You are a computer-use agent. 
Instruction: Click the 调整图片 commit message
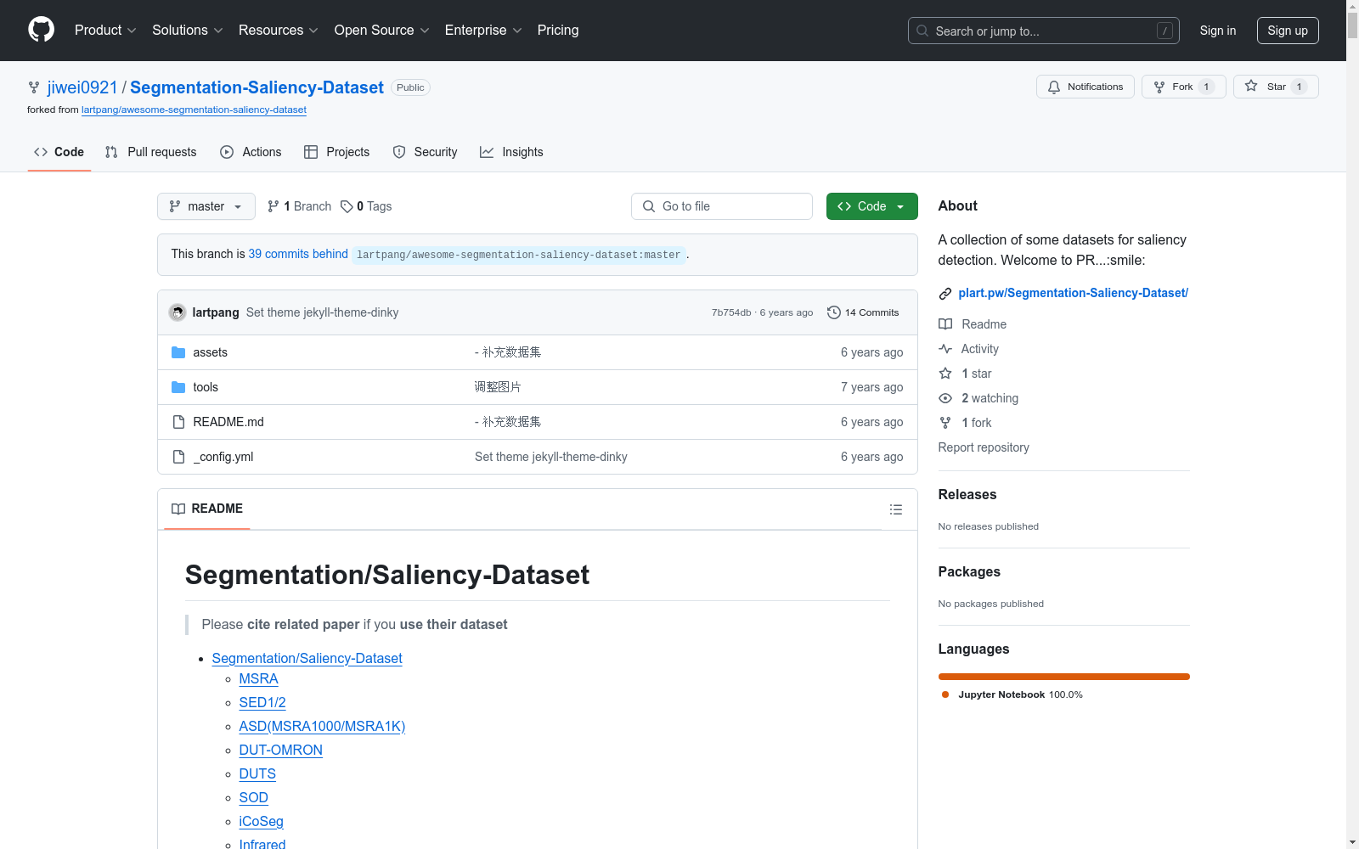[x=498, y=387]
